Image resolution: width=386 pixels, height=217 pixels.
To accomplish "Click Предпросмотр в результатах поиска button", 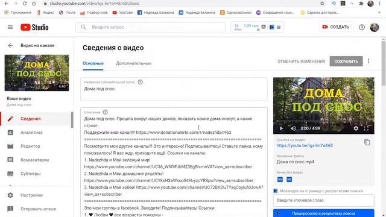I will pos(324,213).
